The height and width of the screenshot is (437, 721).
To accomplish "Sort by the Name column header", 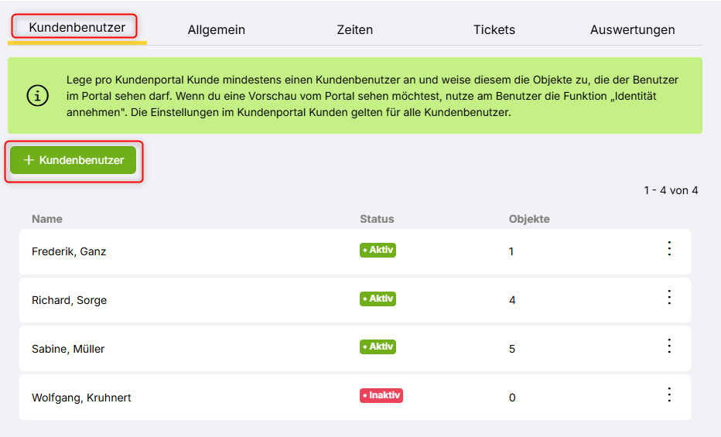I will pyautogui.click(x=47, y=220).
